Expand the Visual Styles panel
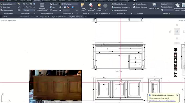Screen dimensions: 185x103 tap(68, 13)
